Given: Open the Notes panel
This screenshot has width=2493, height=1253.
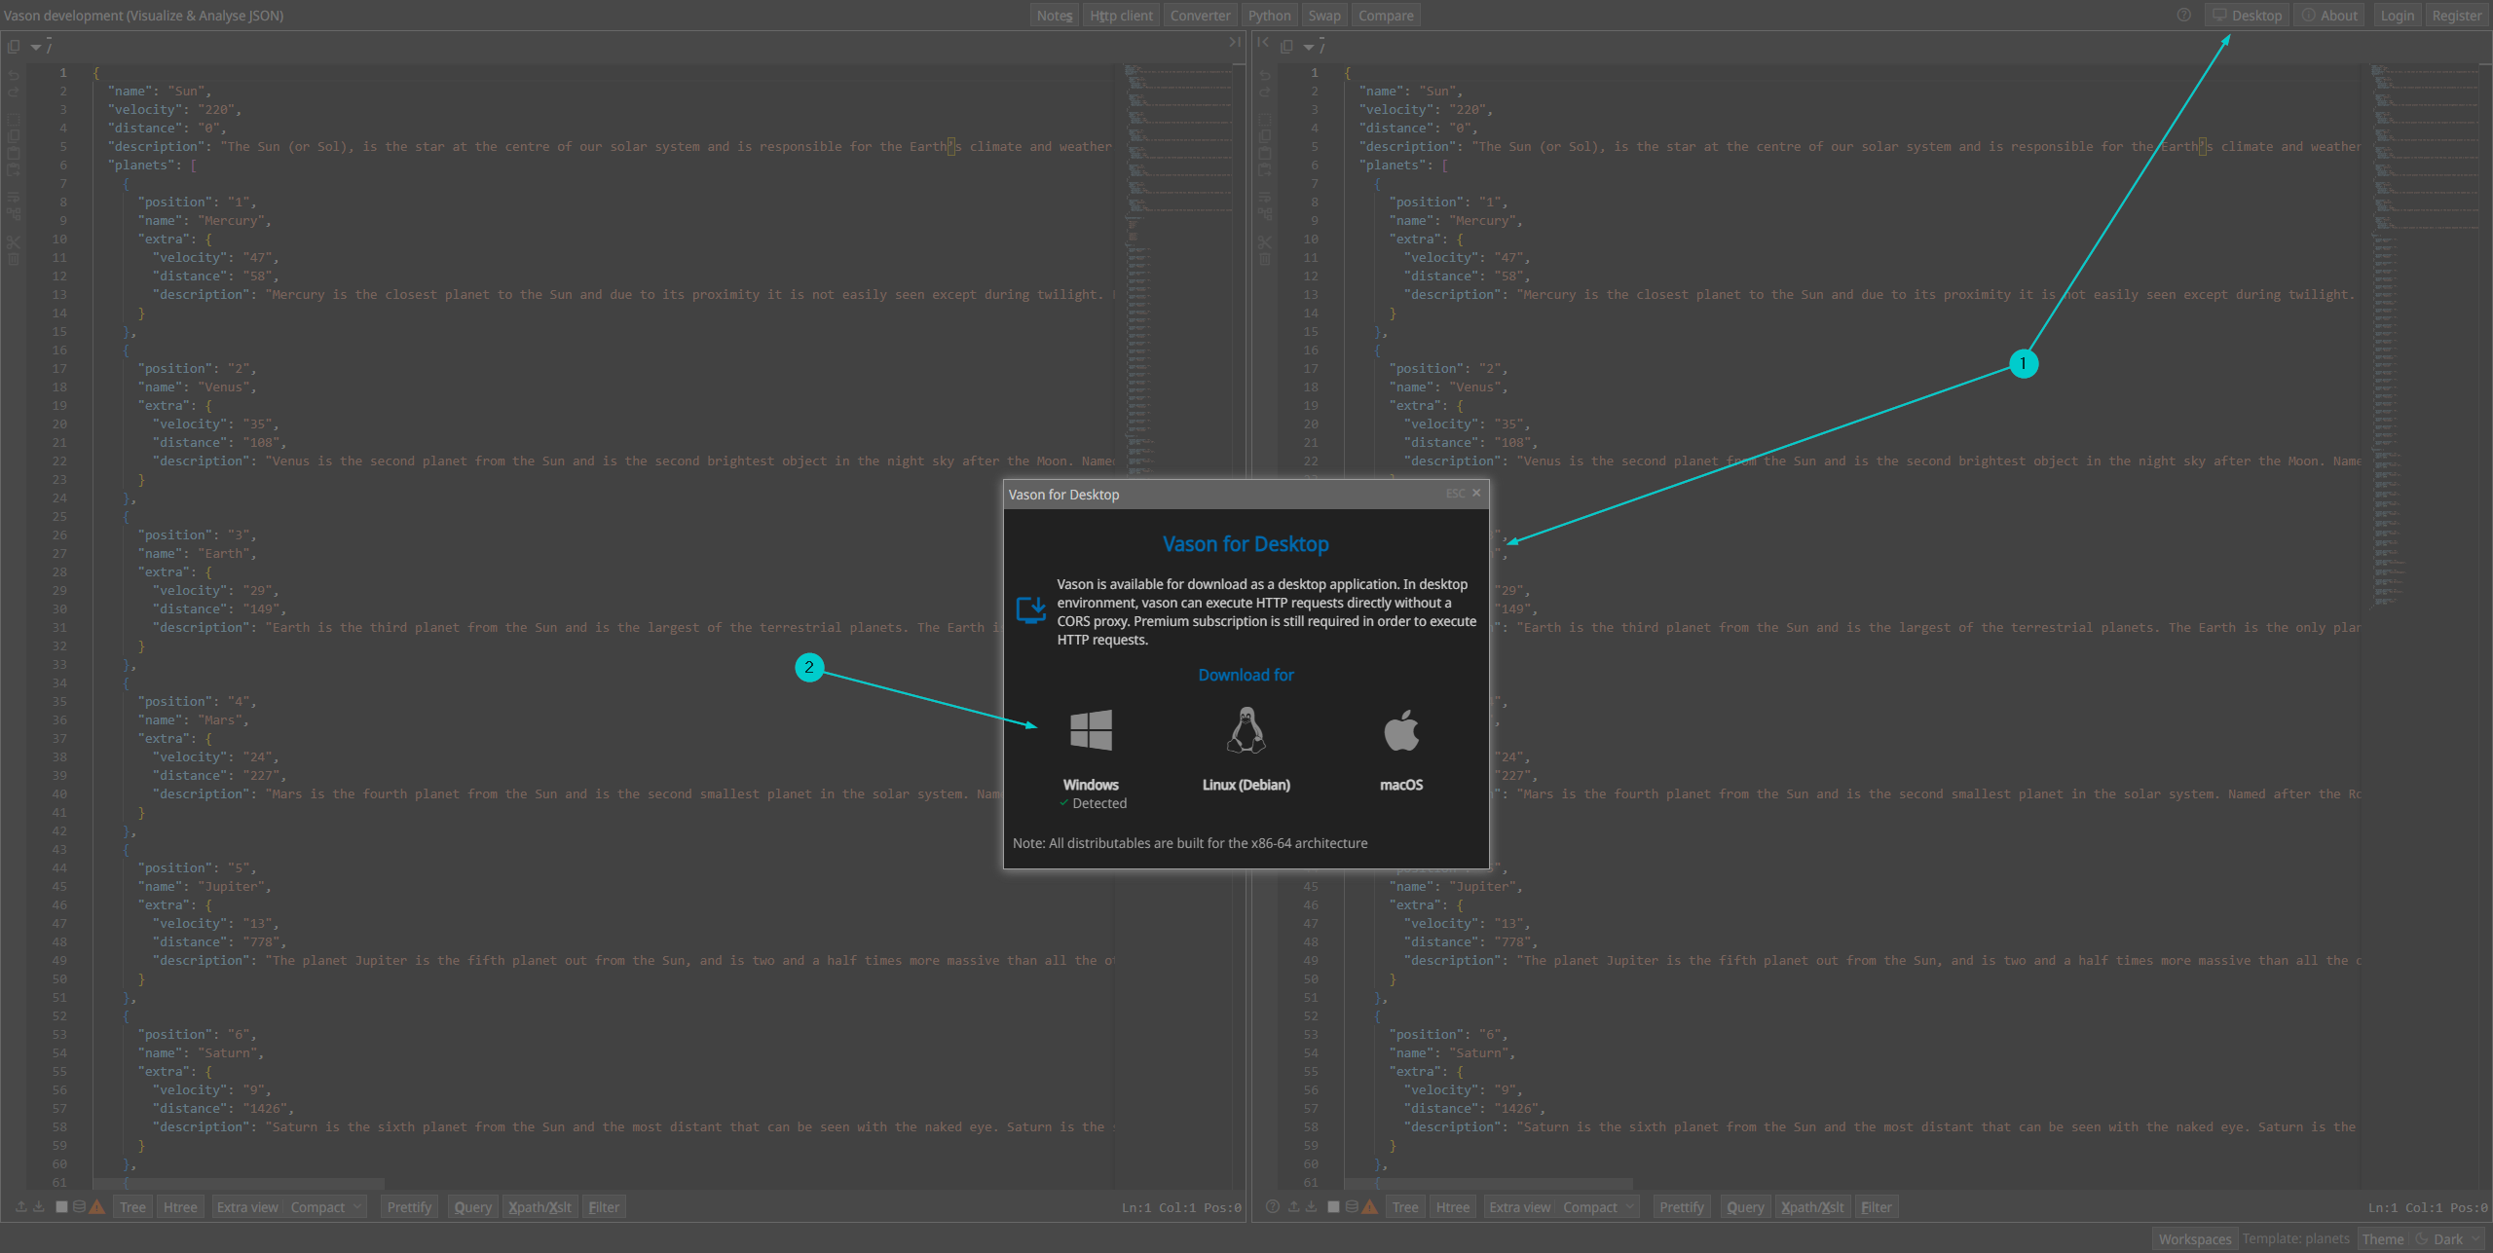Looking at the screenshot, I should 1055,16.
